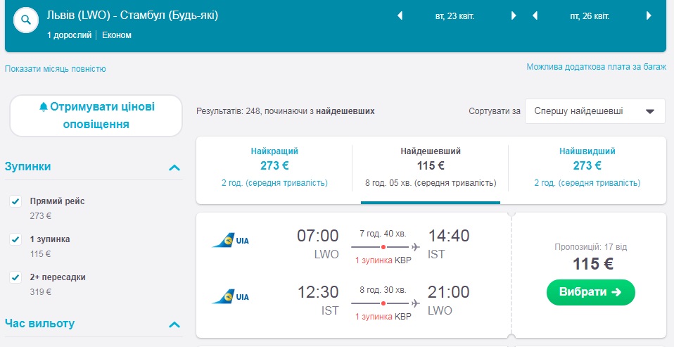The width and height of the screenshot is (674, 347).
Task: Go to next return date arrow
Action: (x=649, y=15)
